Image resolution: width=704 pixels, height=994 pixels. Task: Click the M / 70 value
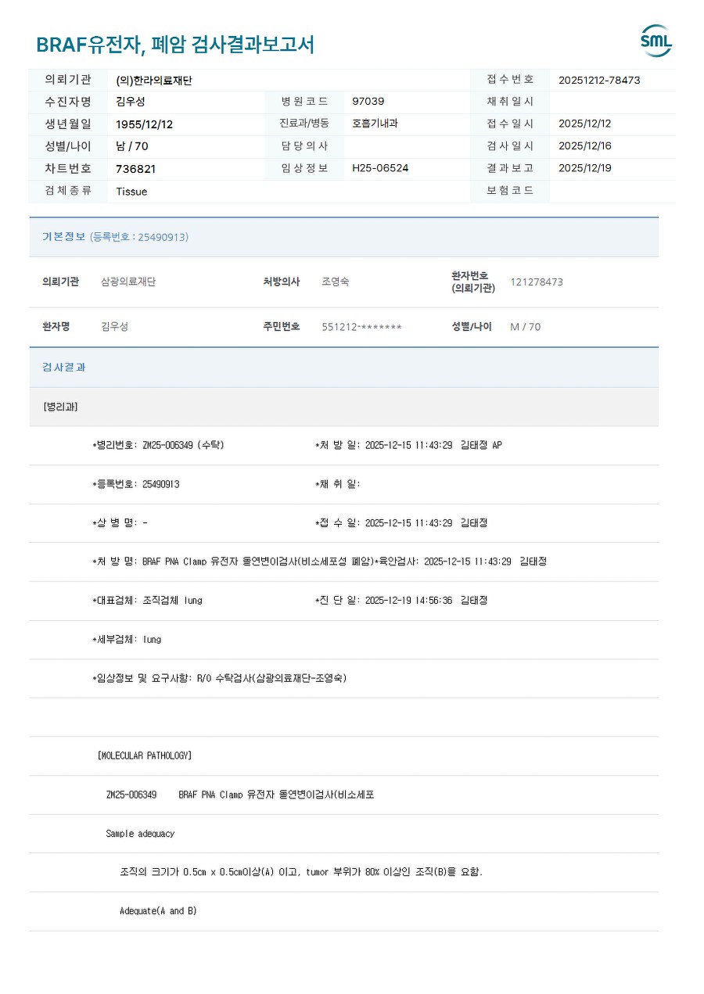525,327
